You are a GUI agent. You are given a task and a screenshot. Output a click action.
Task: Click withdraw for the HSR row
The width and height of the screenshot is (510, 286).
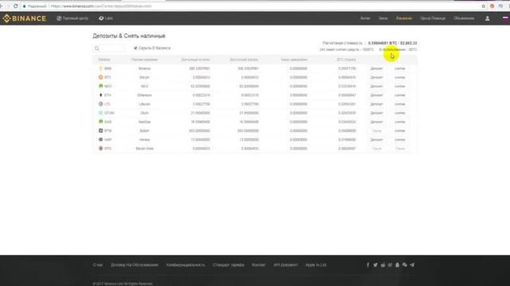coord(400,140)
